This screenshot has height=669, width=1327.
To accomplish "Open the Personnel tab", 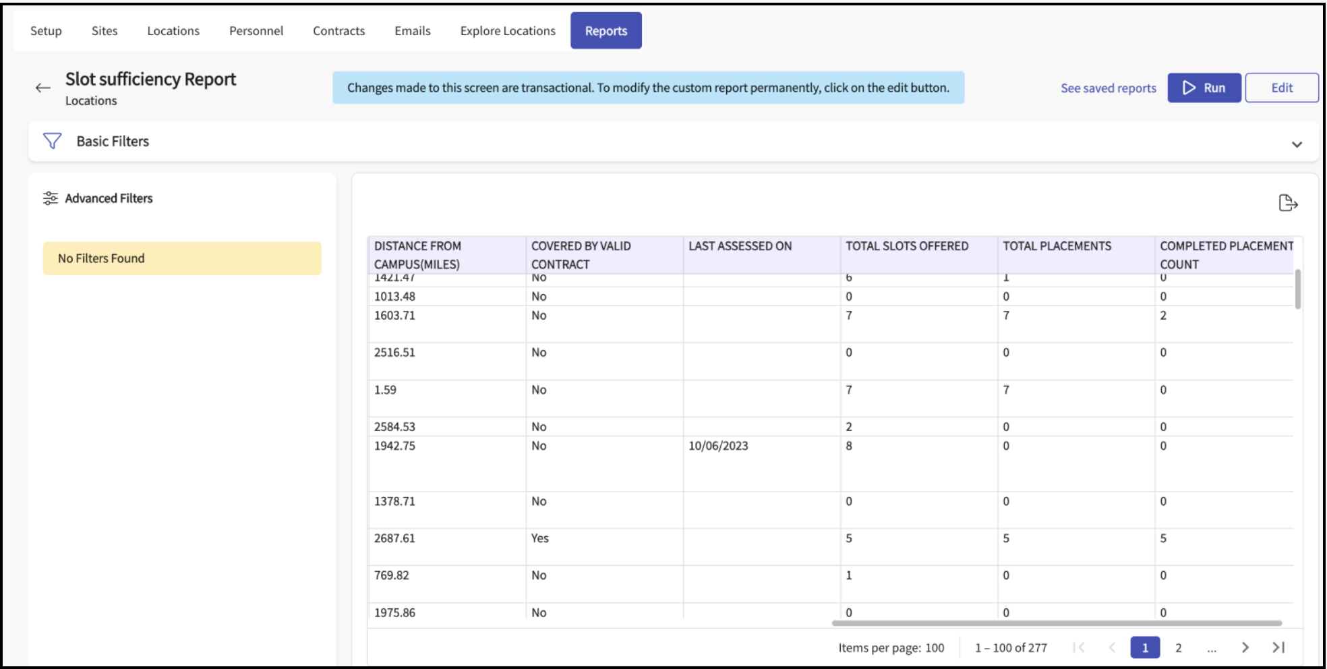I will tap(256, 31).
